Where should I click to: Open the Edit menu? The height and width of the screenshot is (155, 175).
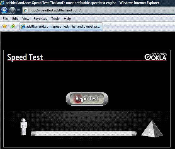15,19
